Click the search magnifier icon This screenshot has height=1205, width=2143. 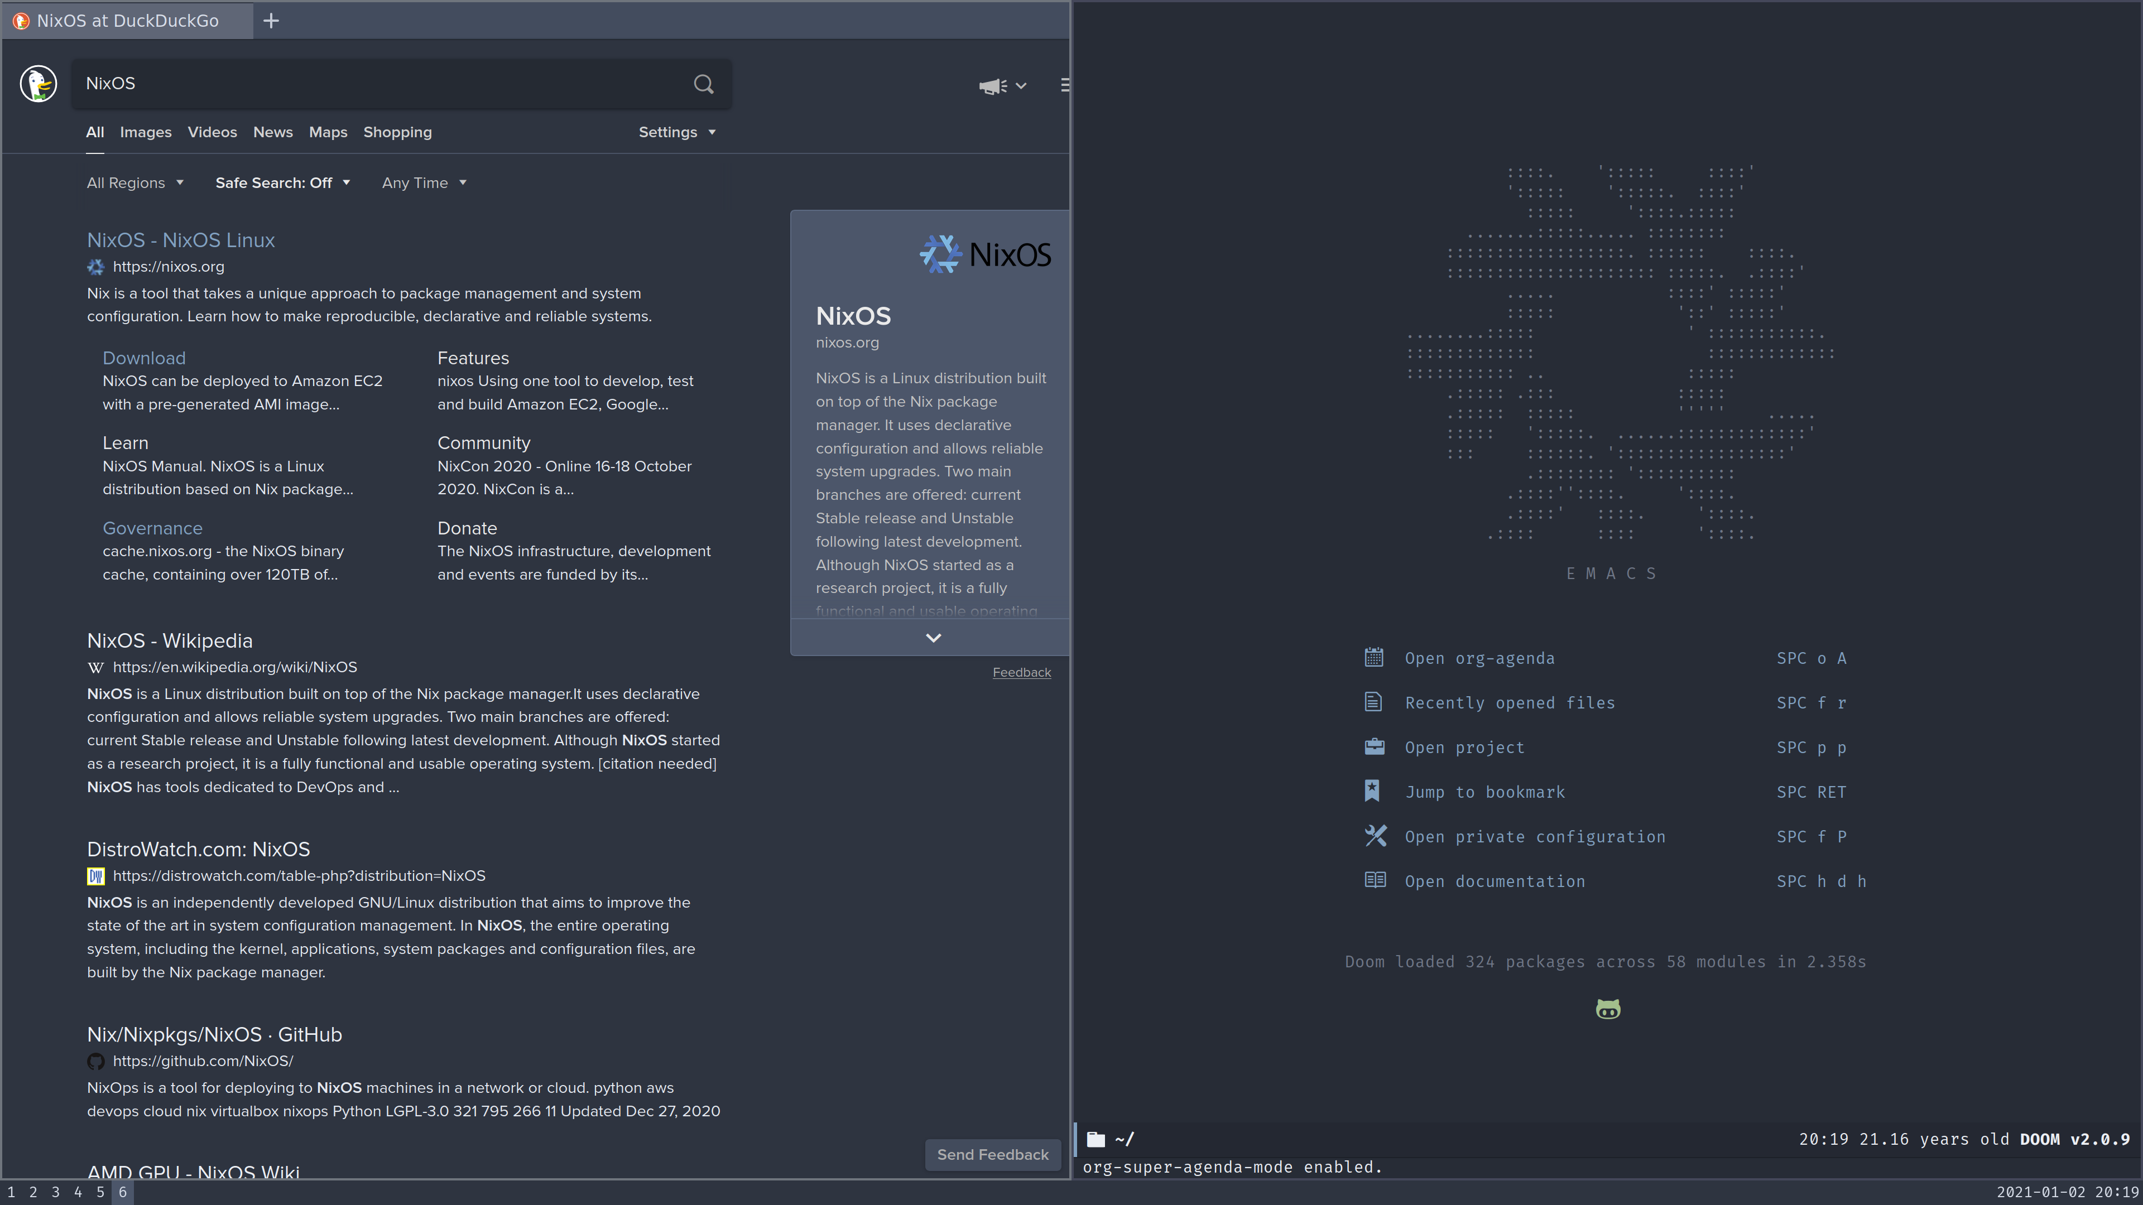(x=703, y=84)
